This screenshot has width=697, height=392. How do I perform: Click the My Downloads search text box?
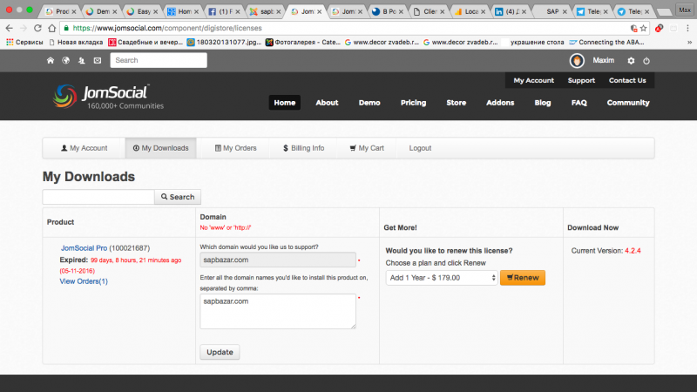(x=98, y=197)
